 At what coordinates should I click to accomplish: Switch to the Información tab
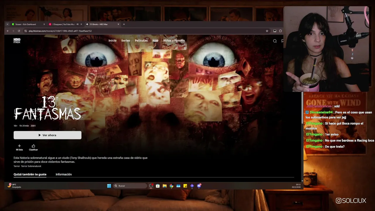coord(64,174)
